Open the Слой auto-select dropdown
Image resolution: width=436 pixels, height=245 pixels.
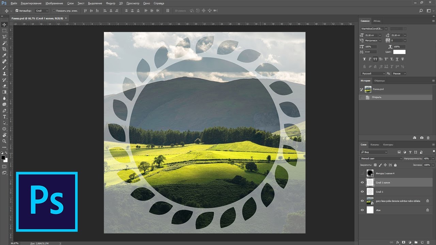[42, 11]
